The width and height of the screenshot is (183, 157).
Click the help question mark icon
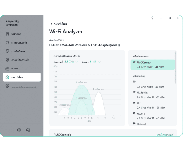[153, 18]
